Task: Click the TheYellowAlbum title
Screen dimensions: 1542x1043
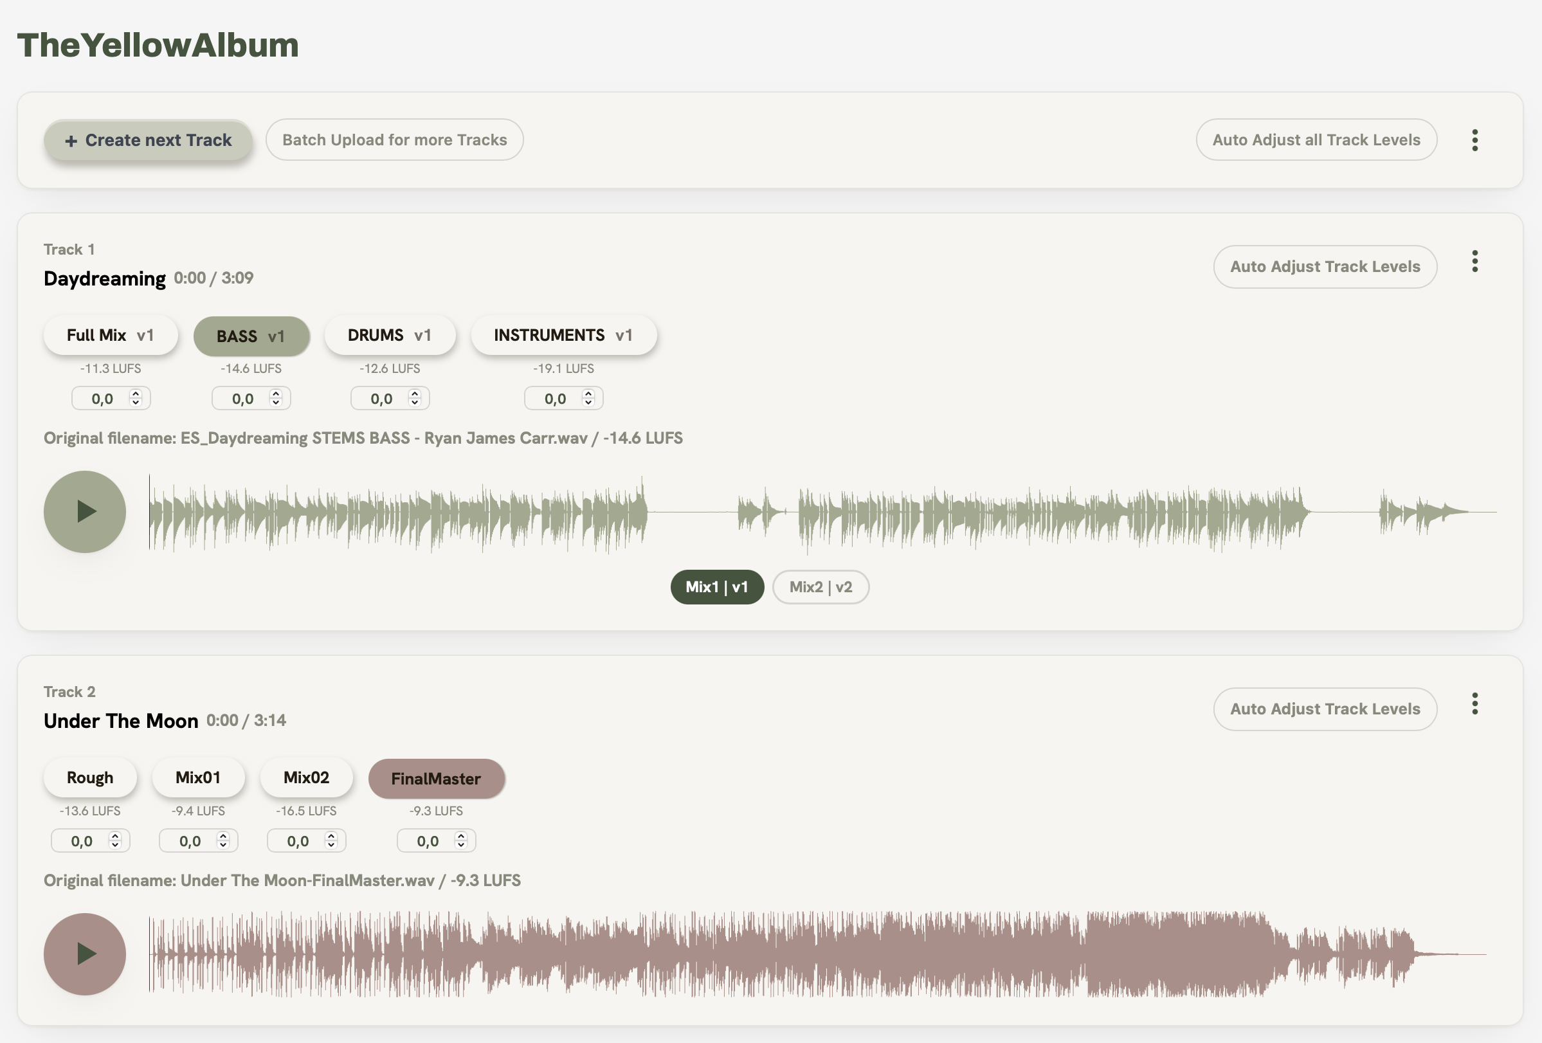Action: (158, 45)
